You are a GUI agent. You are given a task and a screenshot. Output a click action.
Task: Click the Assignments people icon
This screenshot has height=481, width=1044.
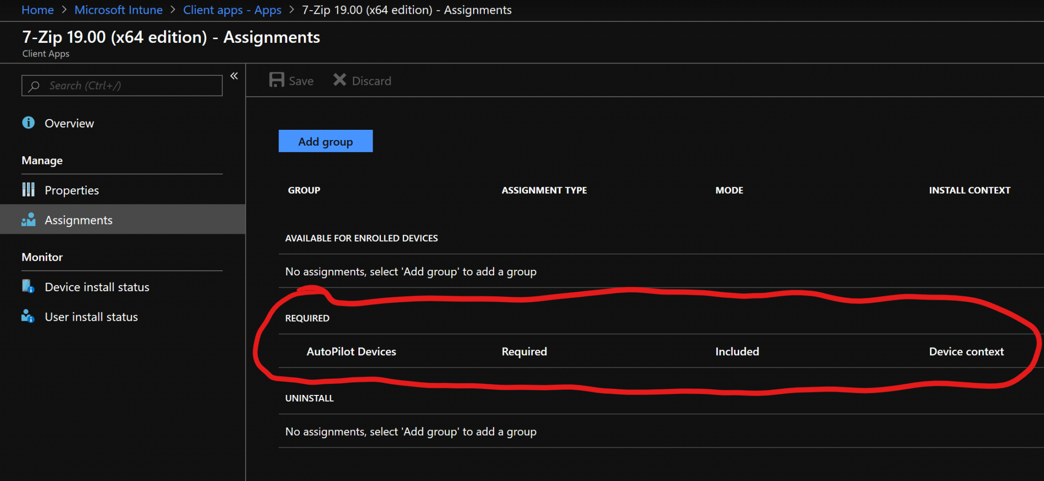[x=28, y=219]
